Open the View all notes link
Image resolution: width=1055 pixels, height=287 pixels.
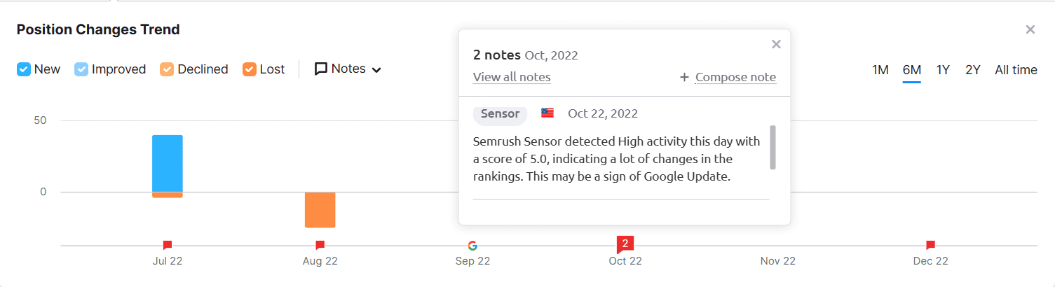[x=512, y=77]
